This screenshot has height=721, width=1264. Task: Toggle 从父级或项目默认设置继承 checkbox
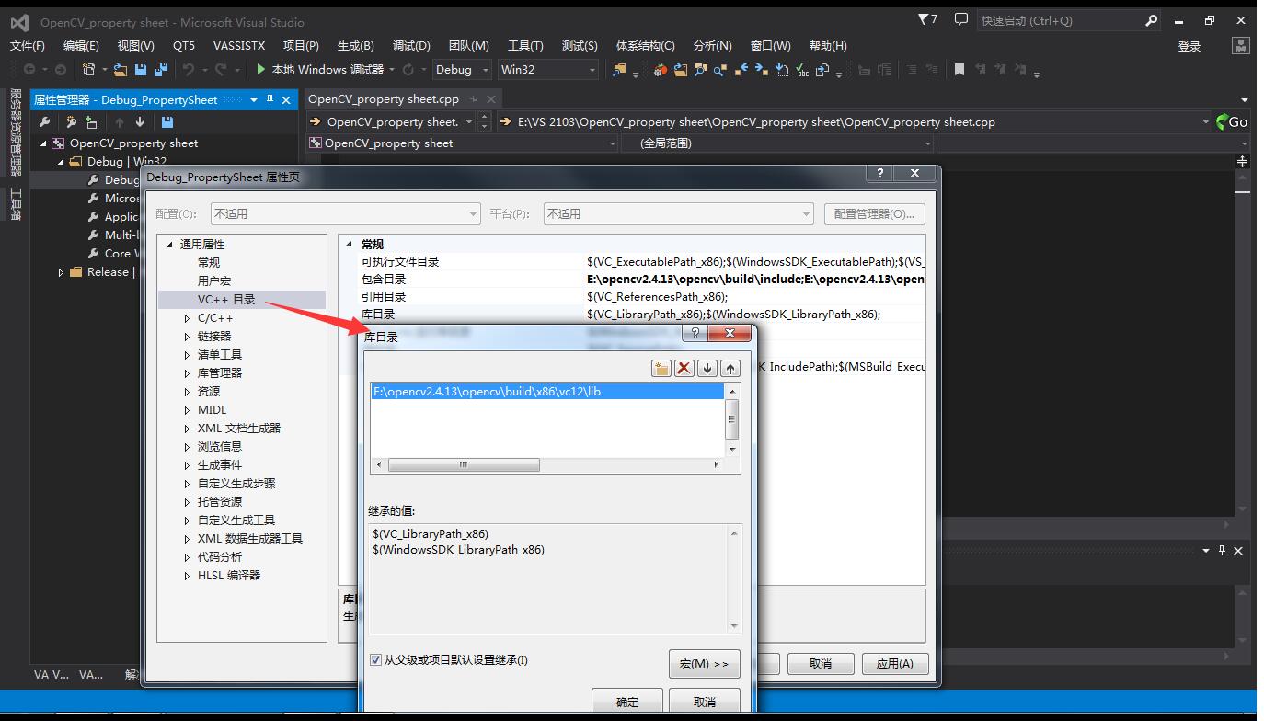click(375, 659)
